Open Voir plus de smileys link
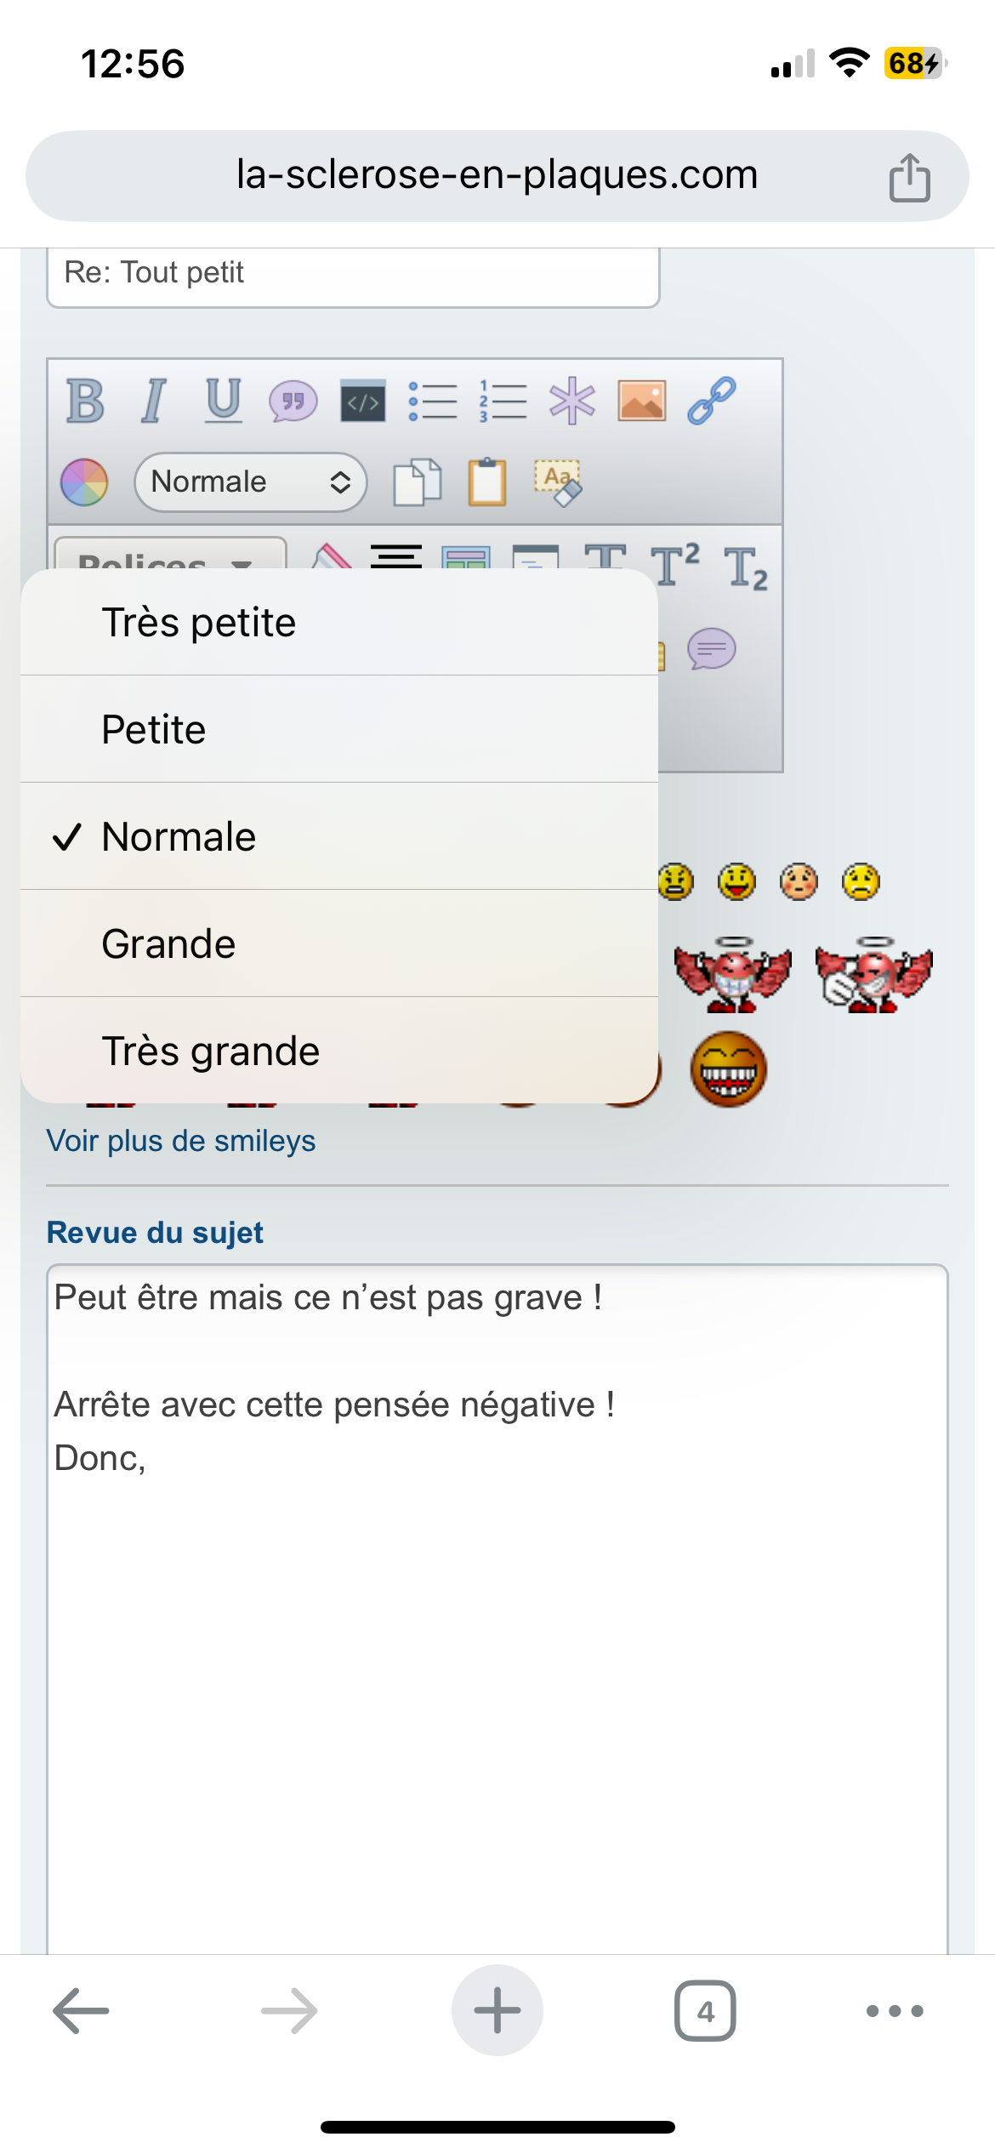995x2154 pixels. pos(181,1141)
